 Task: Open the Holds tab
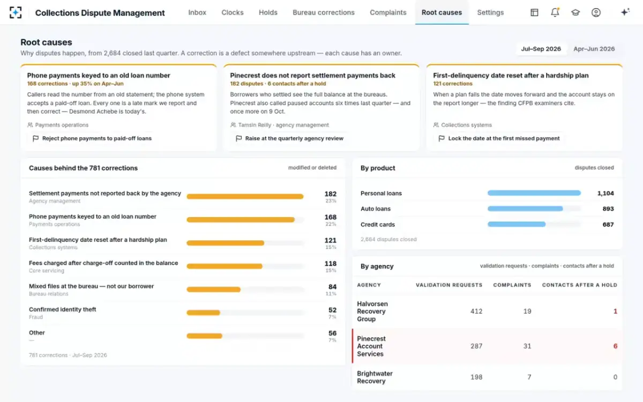point(268,12)
